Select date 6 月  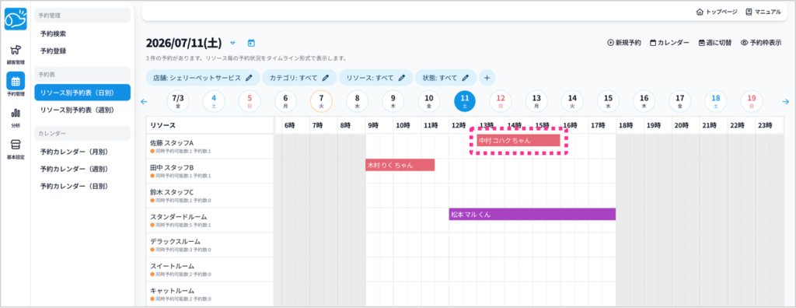pyautogui.click(x=286, y=101)
